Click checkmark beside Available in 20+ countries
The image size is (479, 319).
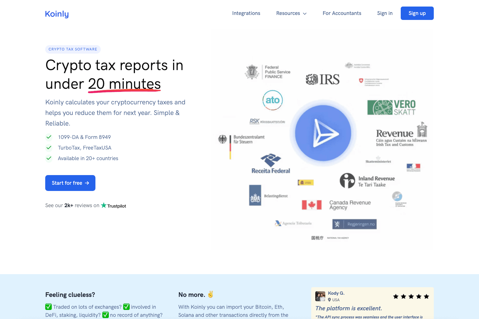(x=49, y=158)
